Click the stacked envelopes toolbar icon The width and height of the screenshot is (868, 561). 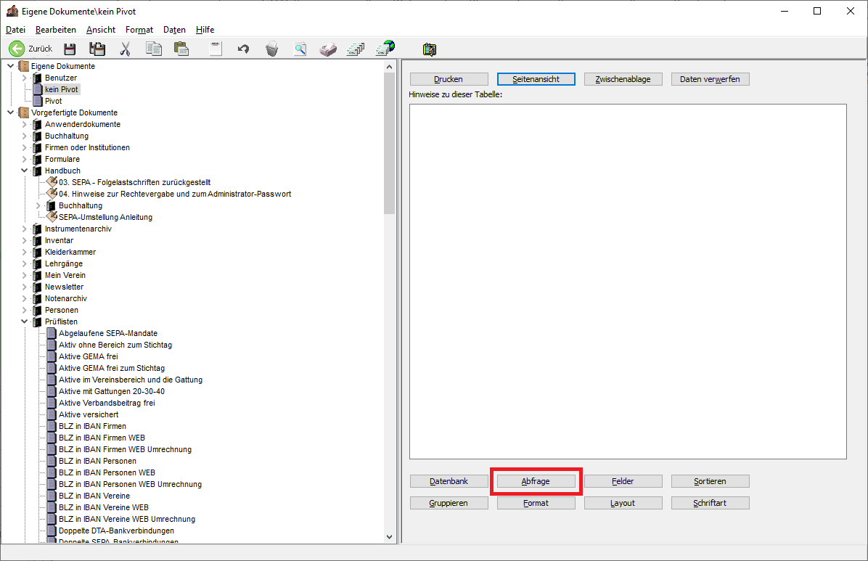[356, 49]
